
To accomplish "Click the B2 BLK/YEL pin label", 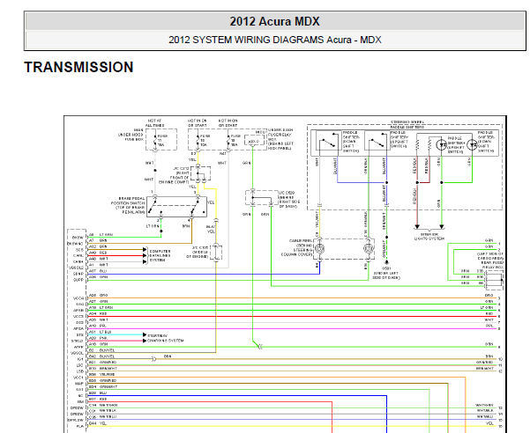I will pos(101,350).
